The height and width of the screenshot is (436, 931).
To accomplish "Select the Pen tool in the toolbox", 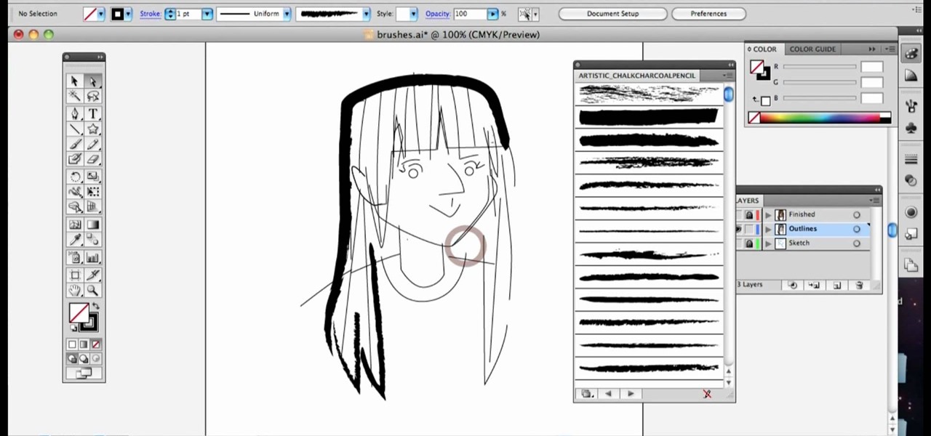I will (x=74, y=113).
